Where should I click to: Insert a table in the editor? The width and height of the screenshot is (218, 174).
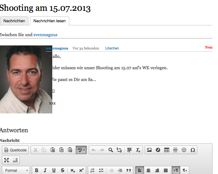(x=167, y=150)
